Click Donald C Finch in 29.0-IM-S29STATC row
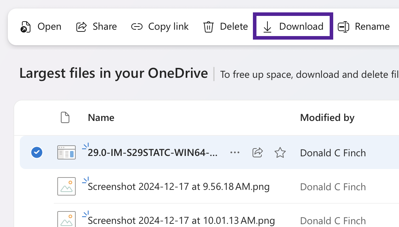This screenshot has width=399, height=227. click(x=333, y=153)
